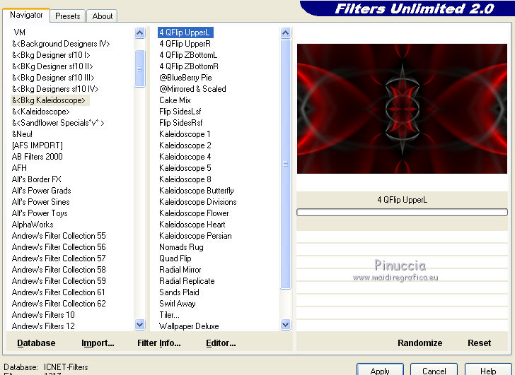Select Alf's Border FX category

click(37, 179)
